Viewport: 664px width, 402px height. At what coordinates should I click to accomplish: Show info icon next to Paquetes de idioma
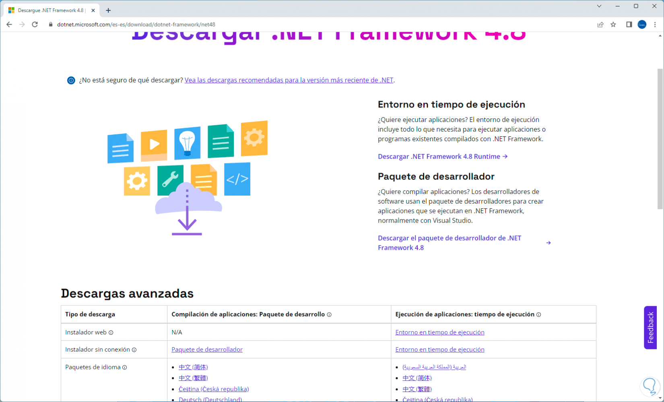click(x=125, y=367)
